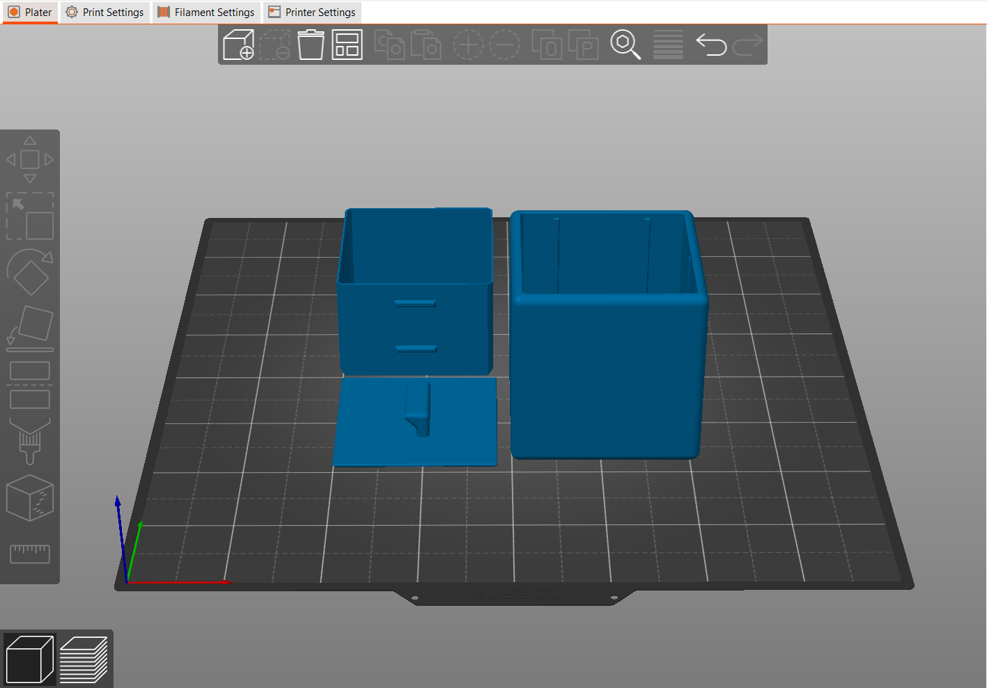Add an instance with the plus circle icon

[468, 45]
